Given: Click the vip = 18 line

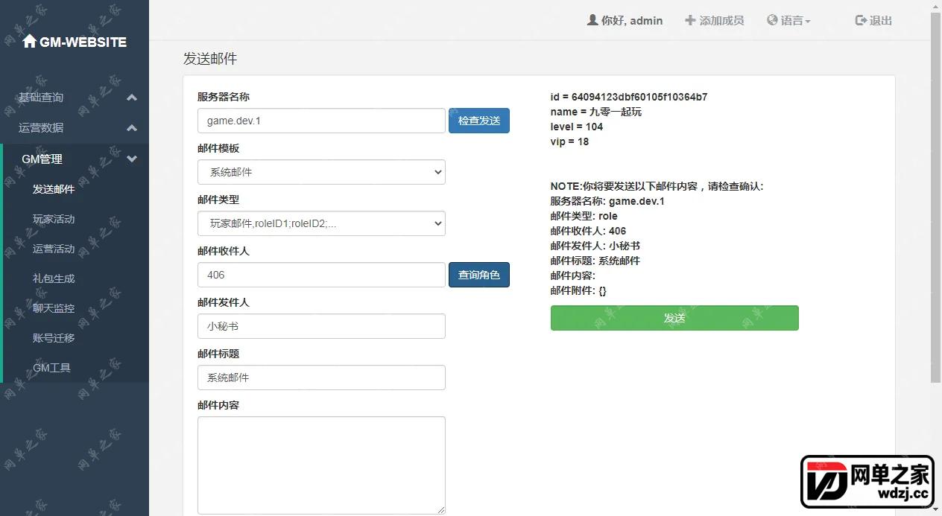Looking at the screenshot, I should [569, 141].
